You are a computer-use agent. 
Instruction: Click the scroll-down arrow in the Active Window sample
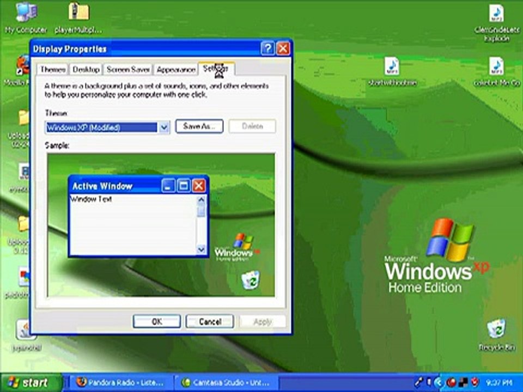(x=201, y=249)
